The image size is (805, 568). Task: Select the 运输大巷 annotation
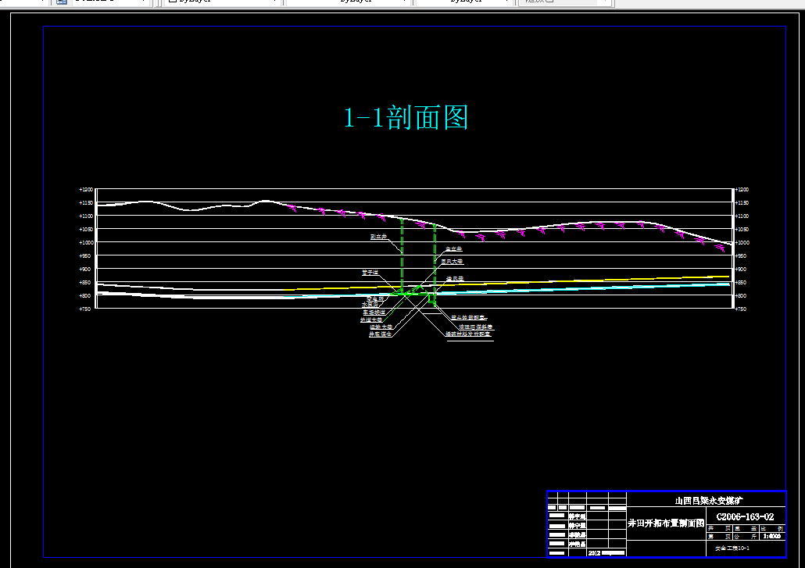pos(381,327)
